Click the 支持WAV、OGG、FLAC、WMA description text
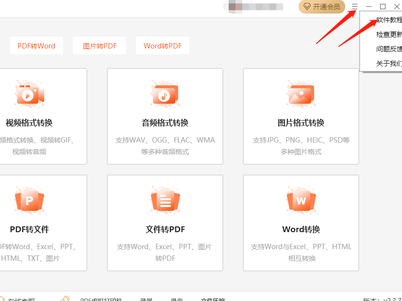402x301 pixels. 165,140
